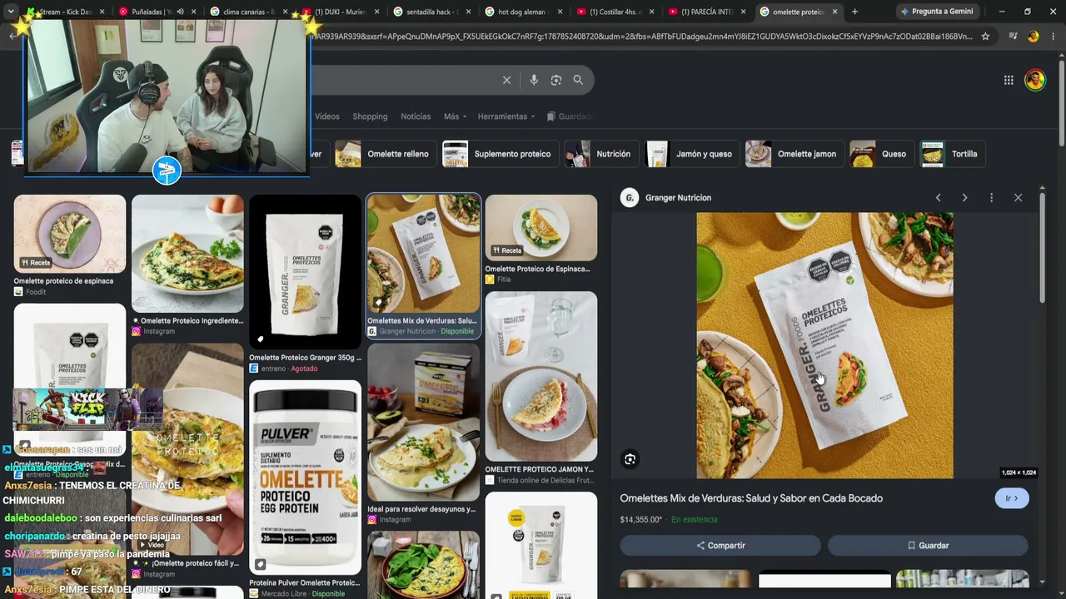Open the Chrome three-dot menu
The image size is (1066, 599).
coord(1054,37)
